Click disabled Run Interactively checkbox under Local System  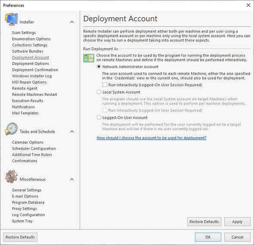(105, 110)
